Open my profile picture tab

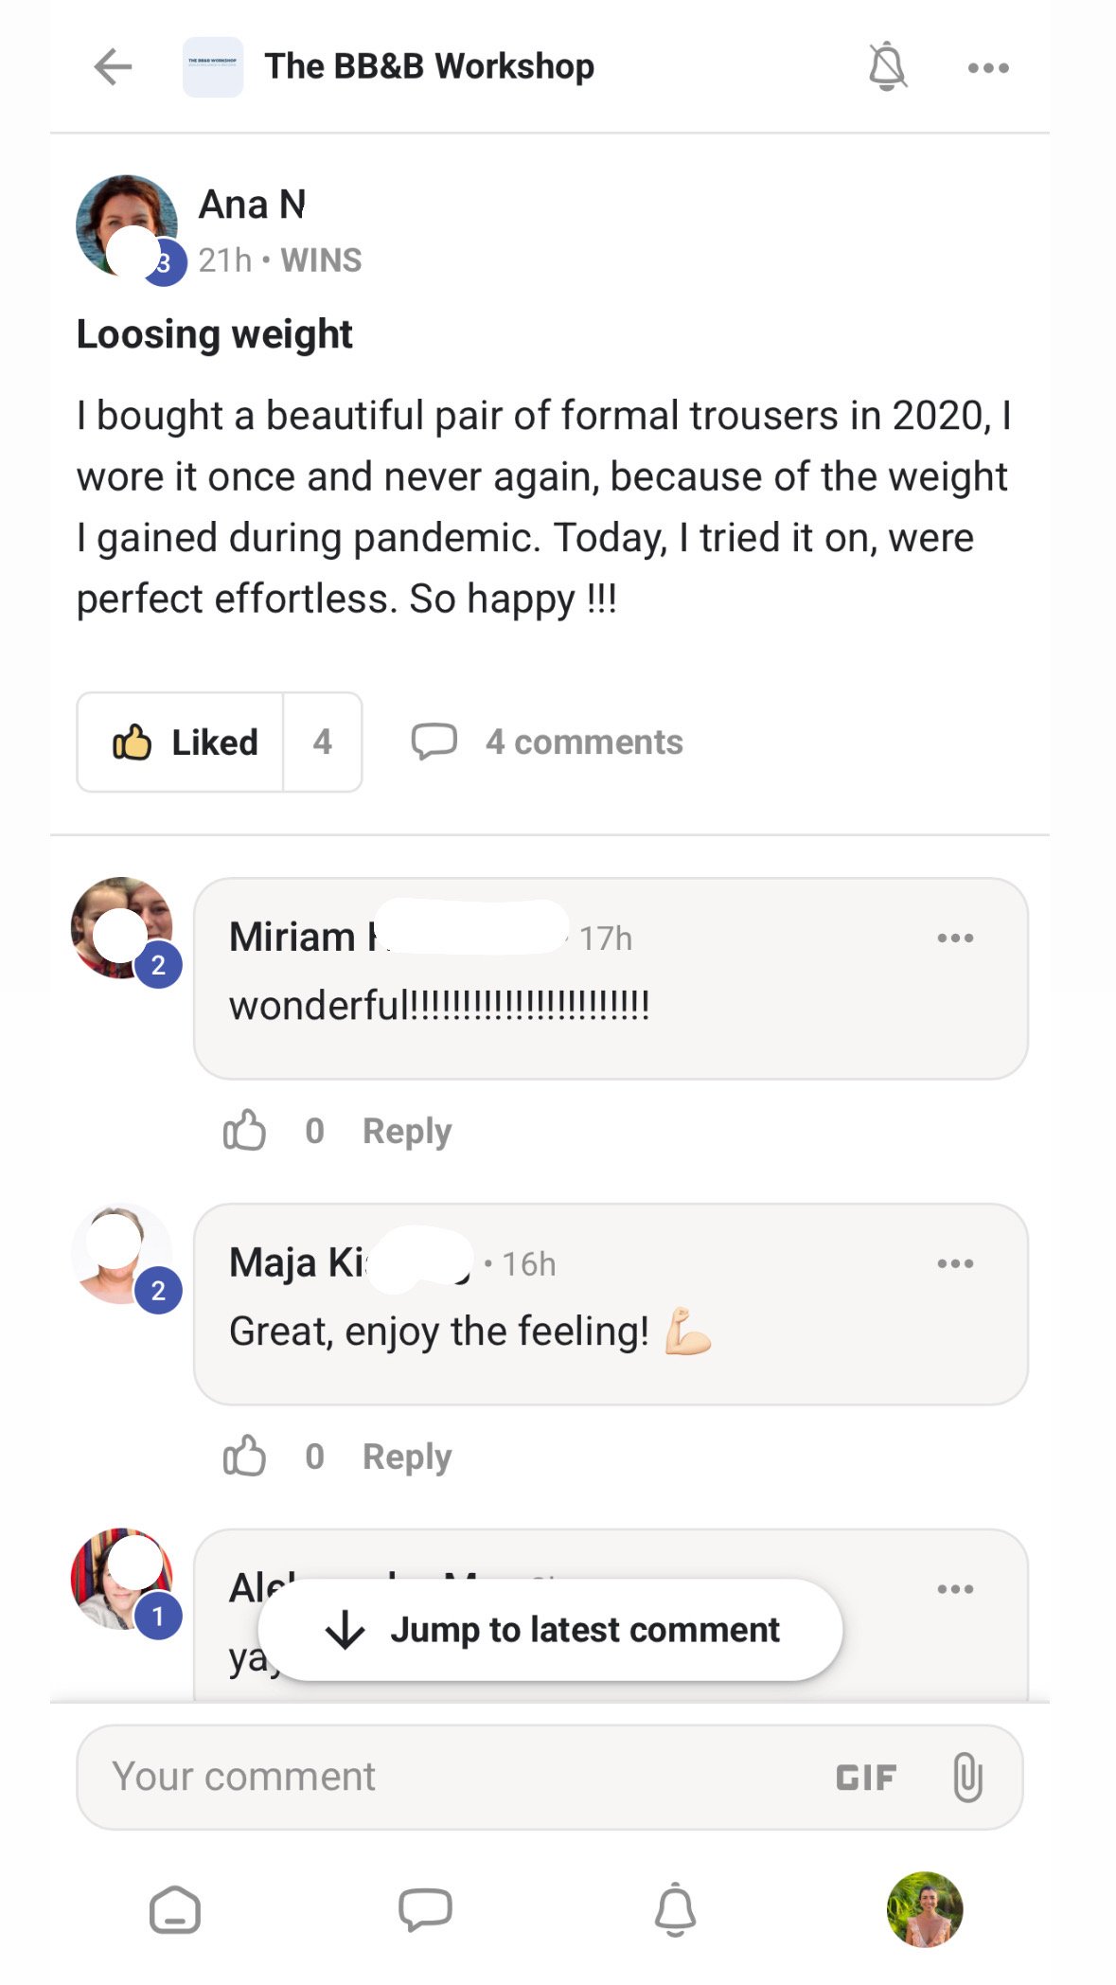point(925,1909)
